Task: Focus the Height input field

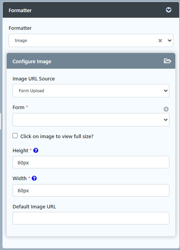Action: coord(91,162)
